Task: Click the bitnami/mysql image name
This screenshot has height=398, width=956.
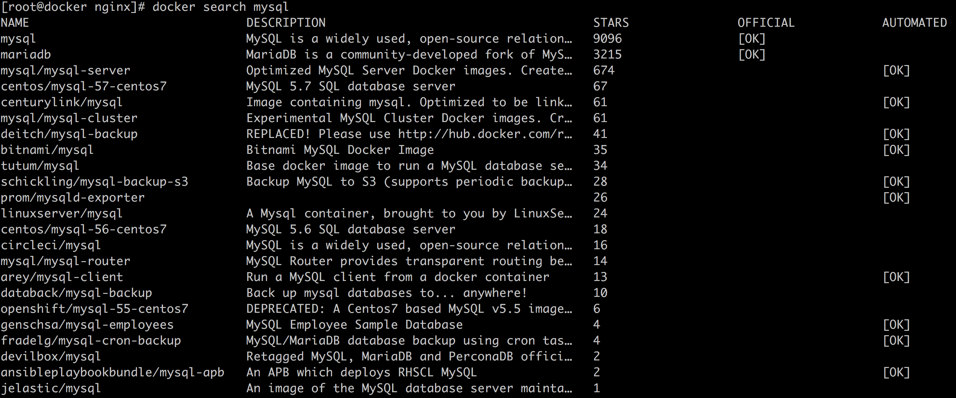Action: coord(47,150)
